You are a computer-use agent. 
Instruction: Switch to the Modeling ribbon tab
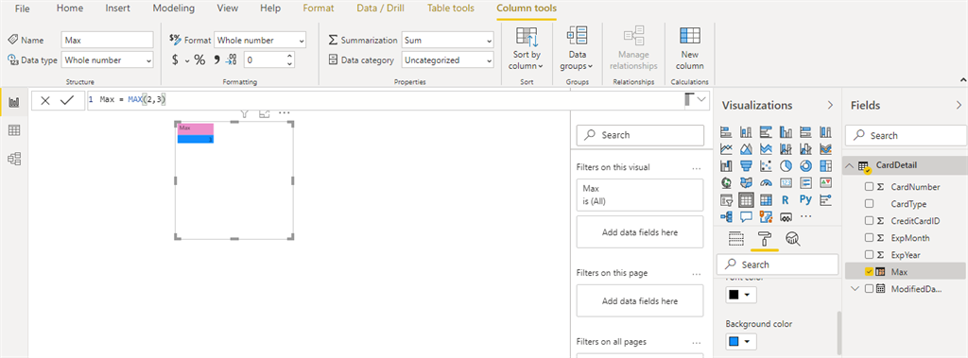174,9
